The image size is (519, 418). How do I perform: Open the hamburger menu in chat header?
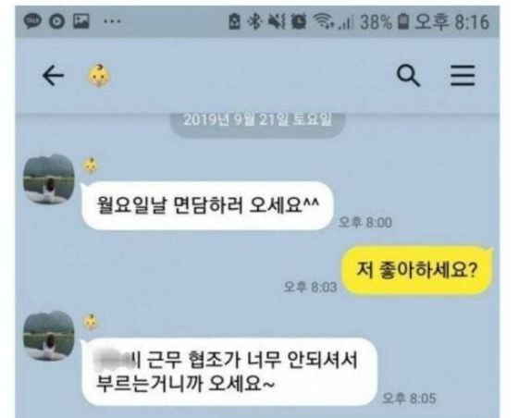tap(463, 76)
